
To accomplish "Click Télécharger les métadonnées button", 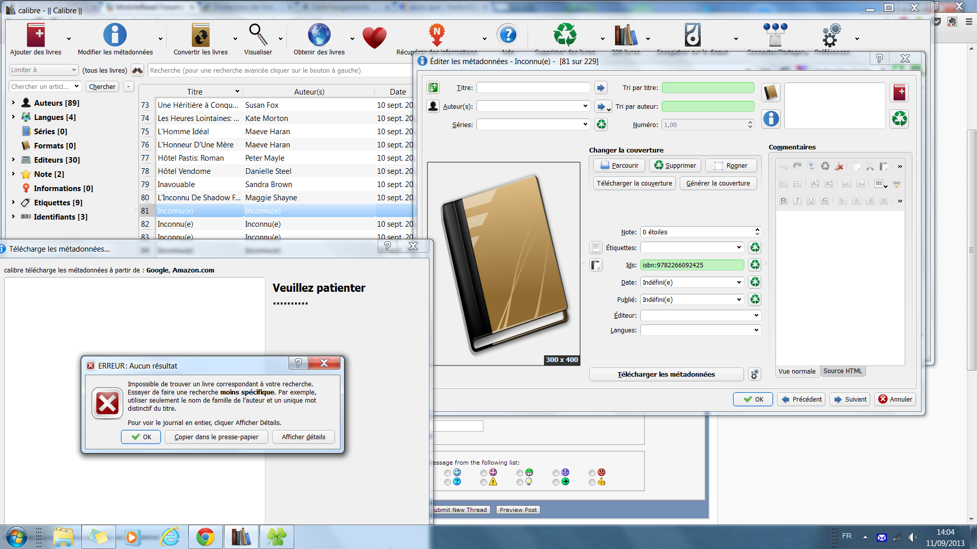I will coord(666,375).
